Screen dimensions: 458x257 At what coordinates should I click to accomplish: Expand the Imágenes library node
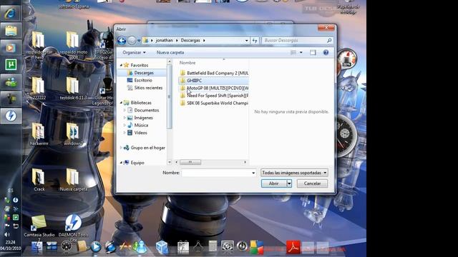click(125, 118)
